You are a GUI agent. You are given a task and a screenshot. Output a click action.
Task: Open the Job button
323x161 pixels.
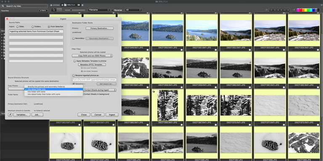pos(37,115)
